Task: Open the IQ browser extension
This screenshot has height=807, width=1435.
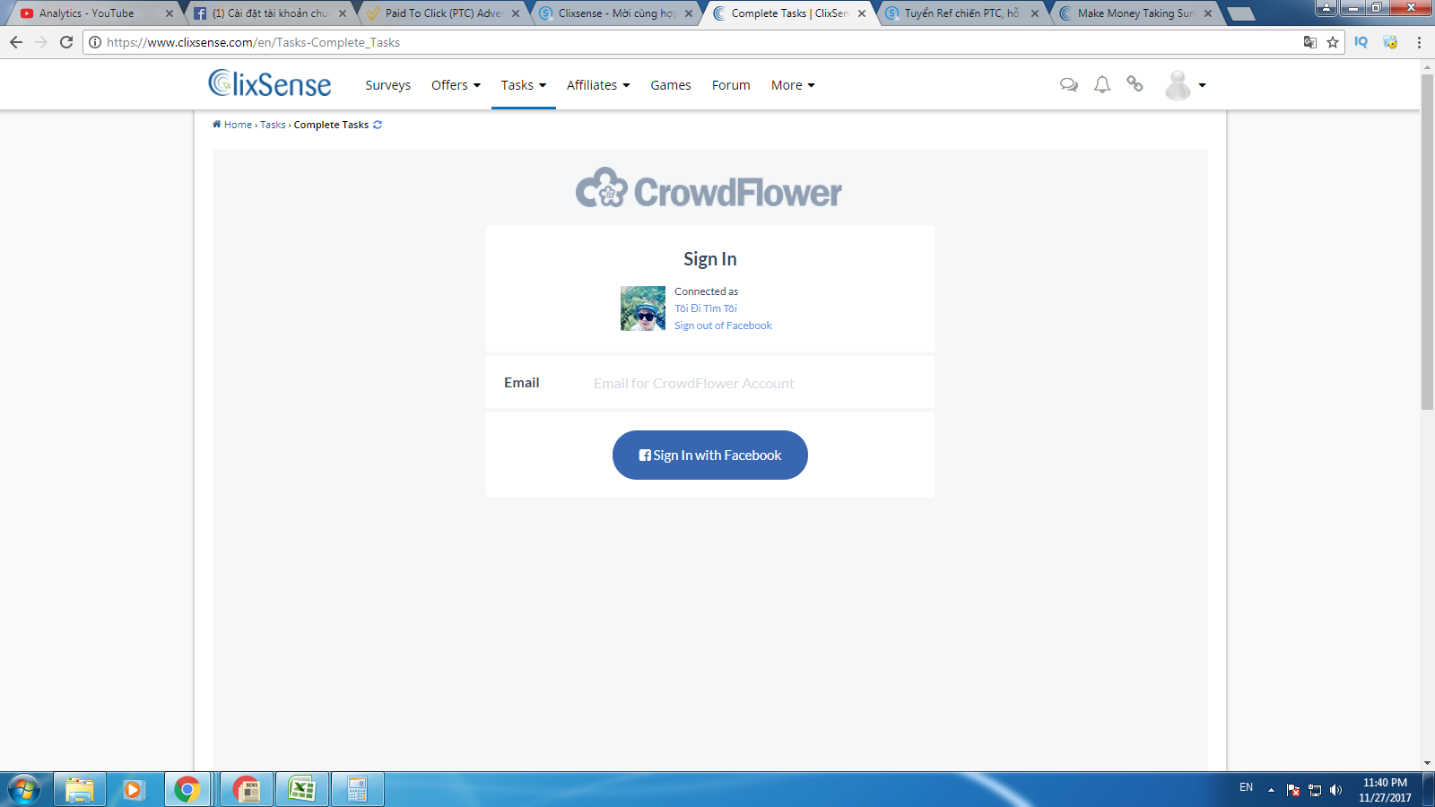Action: pos(1361,42)
